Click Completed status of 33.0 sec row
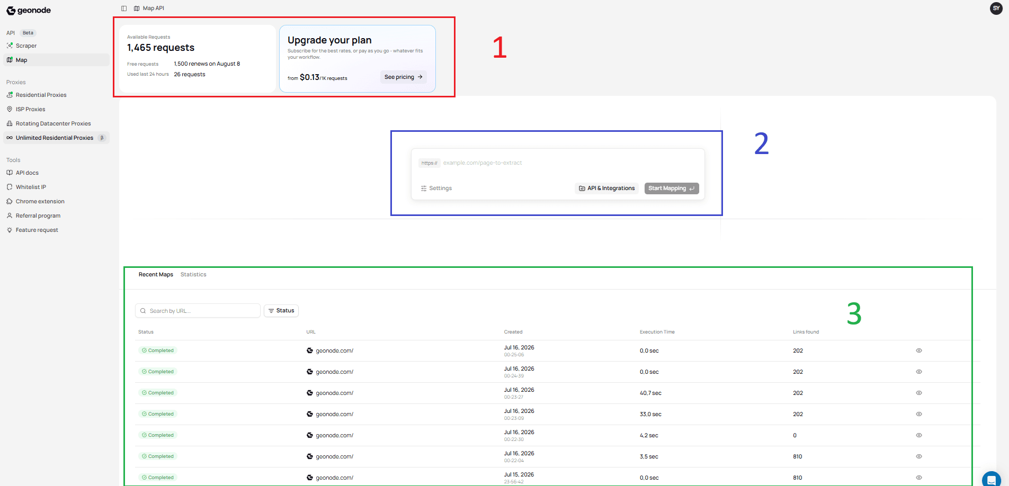 tap(158, 414)
